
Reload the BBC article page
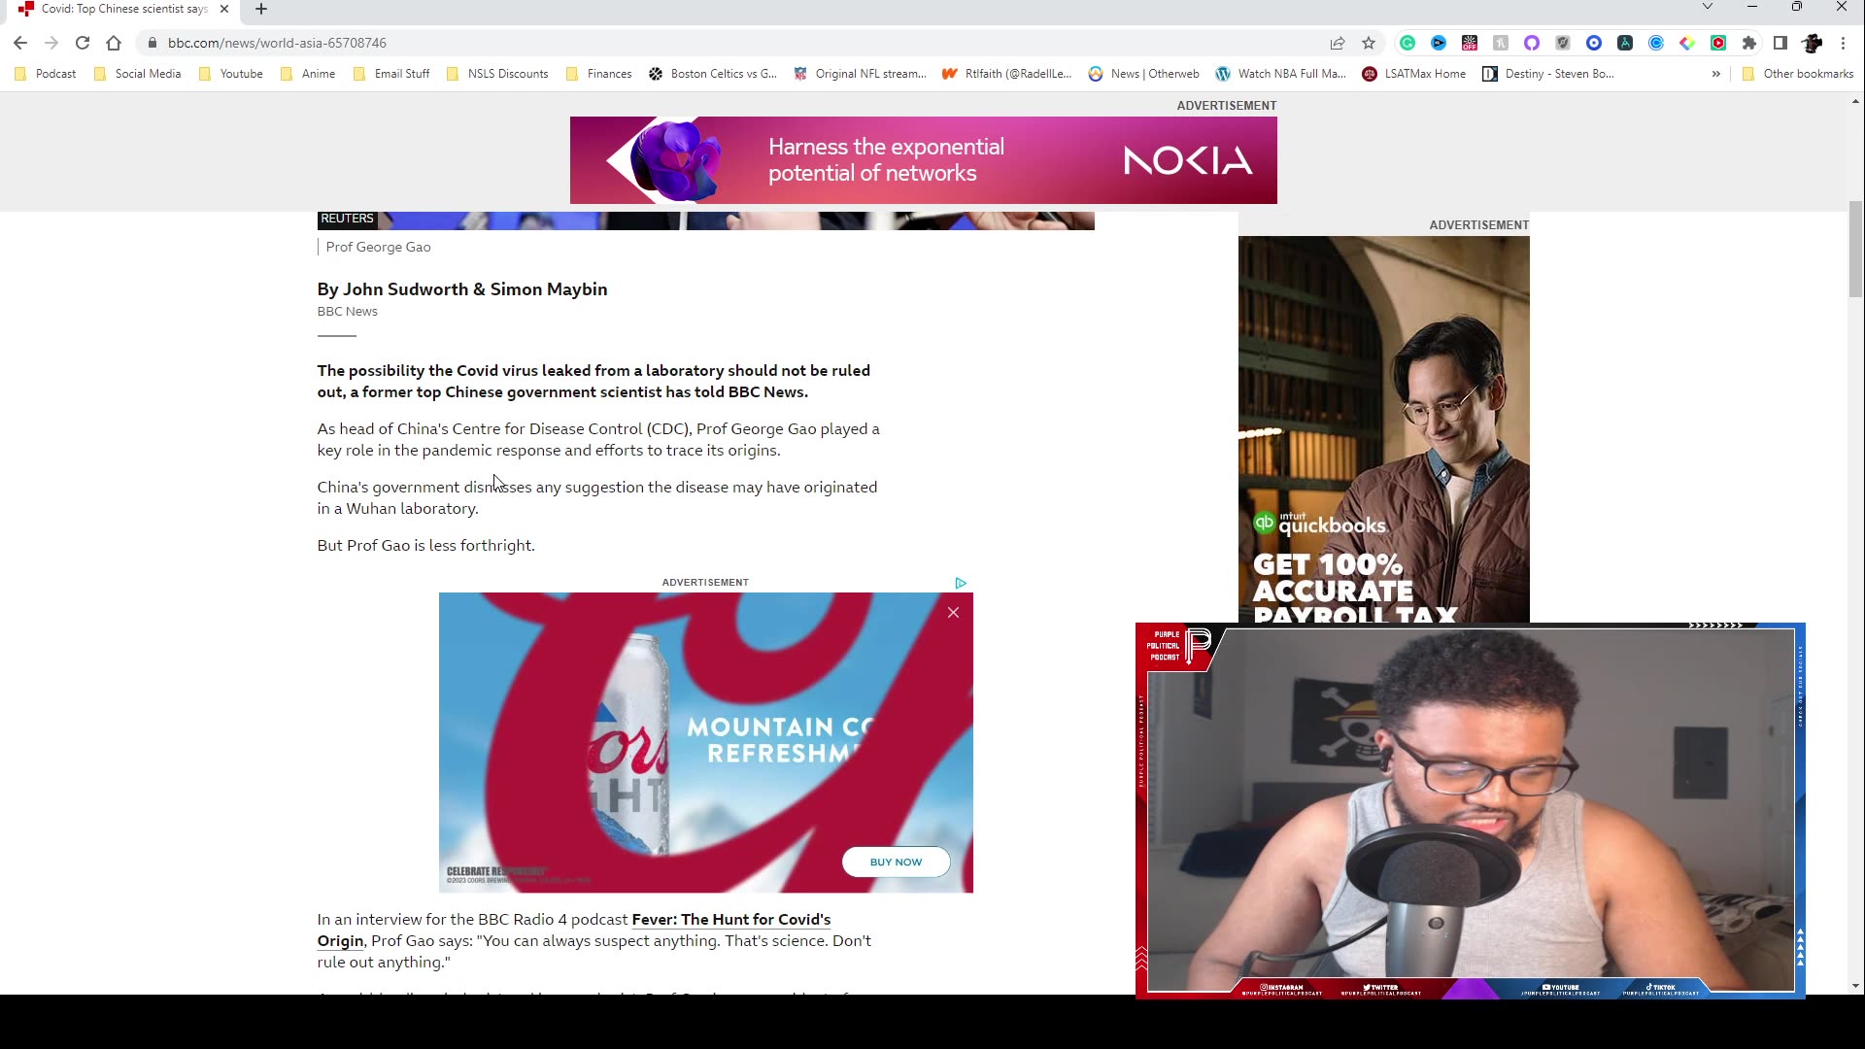click(x=83, y=43)
